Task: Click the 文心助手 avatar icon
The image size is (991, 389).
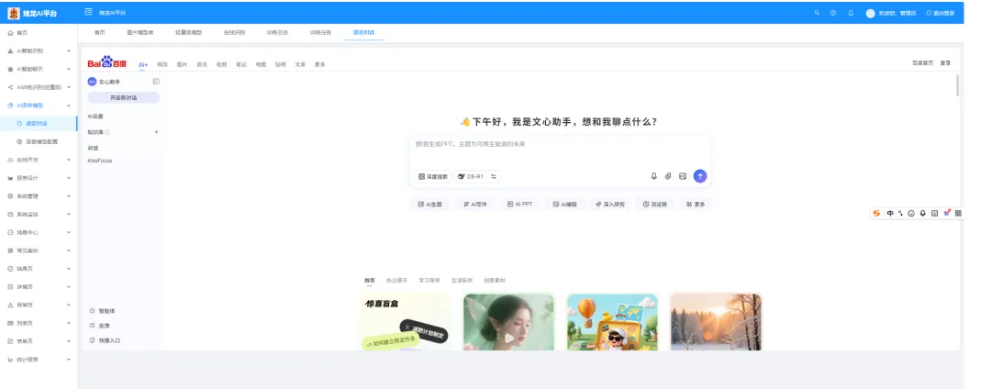Action: 93,82
